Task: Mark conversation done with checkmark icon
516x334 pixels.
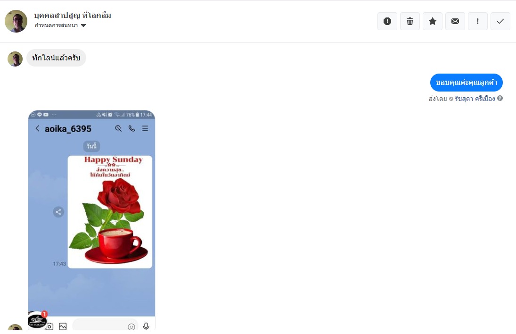Action: coord(500,21)
